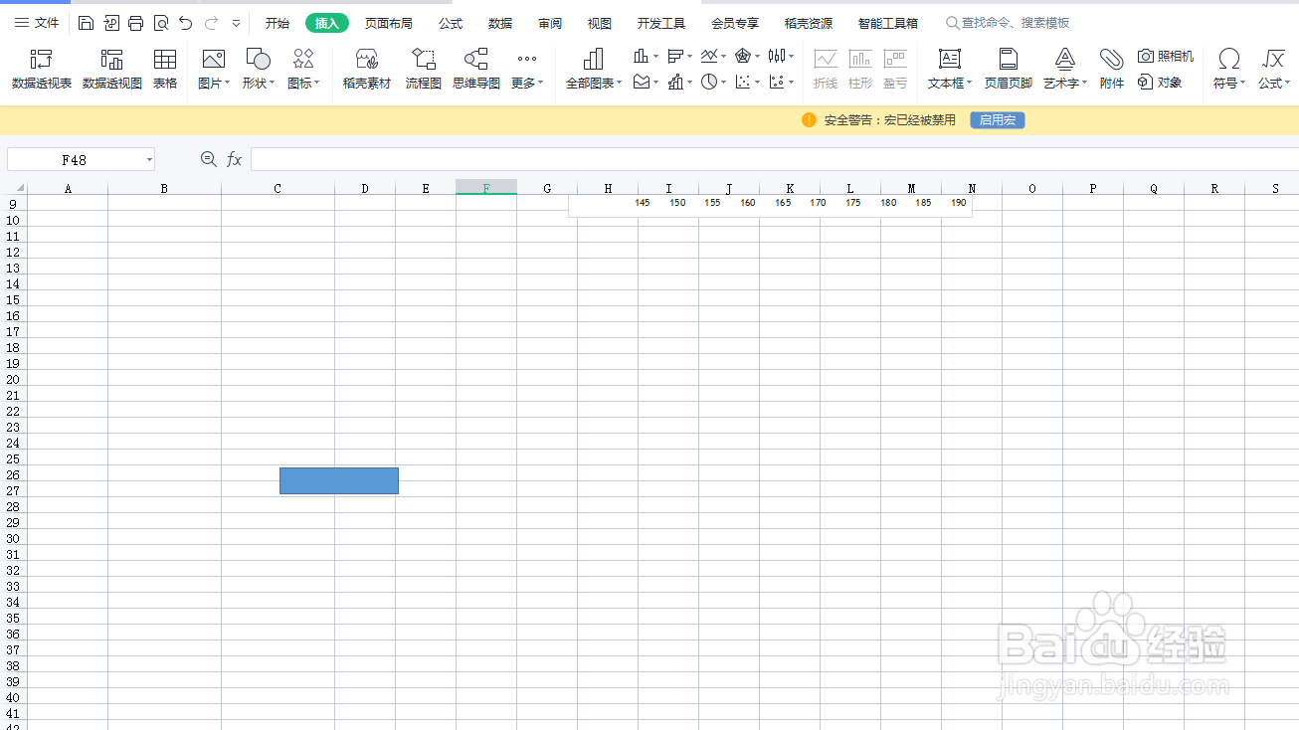The width and height of the screenshot is (1299, 730).
Task: Open the More (更多) dropdown
Action: click(x=527, y=70)
